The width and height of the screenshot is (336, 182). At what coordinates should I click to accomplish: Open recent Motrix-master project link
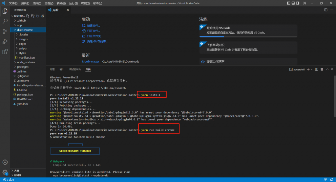pyautogui.click(x=91, y=61)
